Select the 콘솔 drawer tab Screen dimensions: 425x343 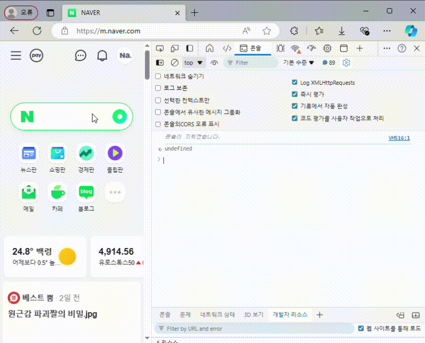tap(165, 315)
